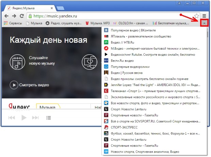
Task: Open the Сервисы apps shortcut
Action: point(13,23)
